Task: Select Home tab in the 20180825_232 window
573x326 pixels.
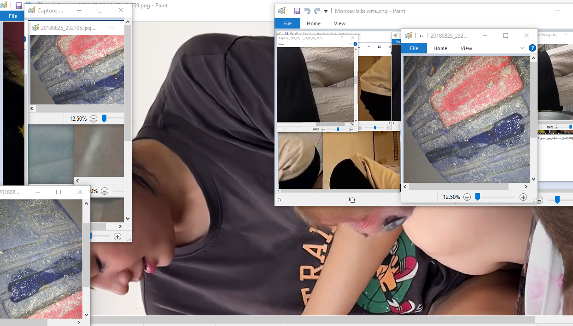Action: (440, 48)
